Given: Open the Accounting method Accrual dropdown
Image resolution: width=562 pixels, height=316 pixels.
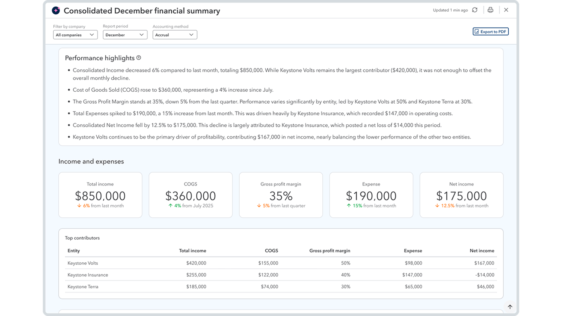Looking at the screenshot, I should coord(174,35).
